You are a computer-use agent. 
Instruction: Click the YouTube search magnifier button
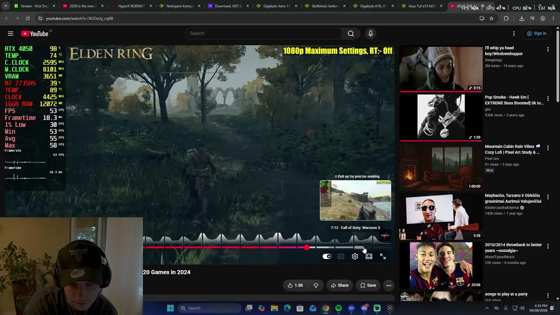[351, 34]
